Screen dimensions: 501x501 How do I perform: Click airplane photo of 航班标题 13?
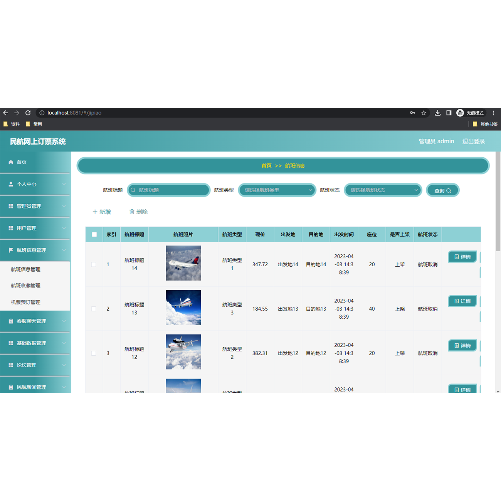tap(183, 308)
